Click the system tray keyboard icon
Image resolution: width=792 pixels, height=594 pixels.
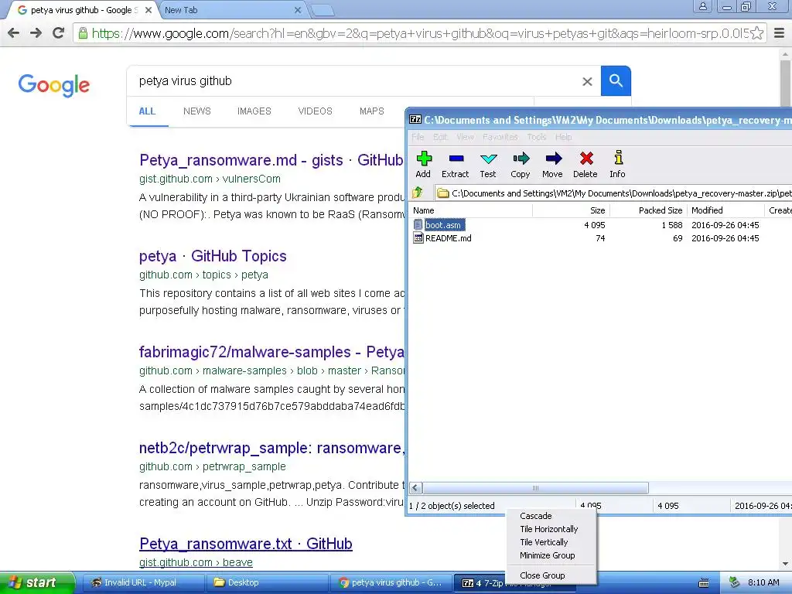click(x=704, y=583)
